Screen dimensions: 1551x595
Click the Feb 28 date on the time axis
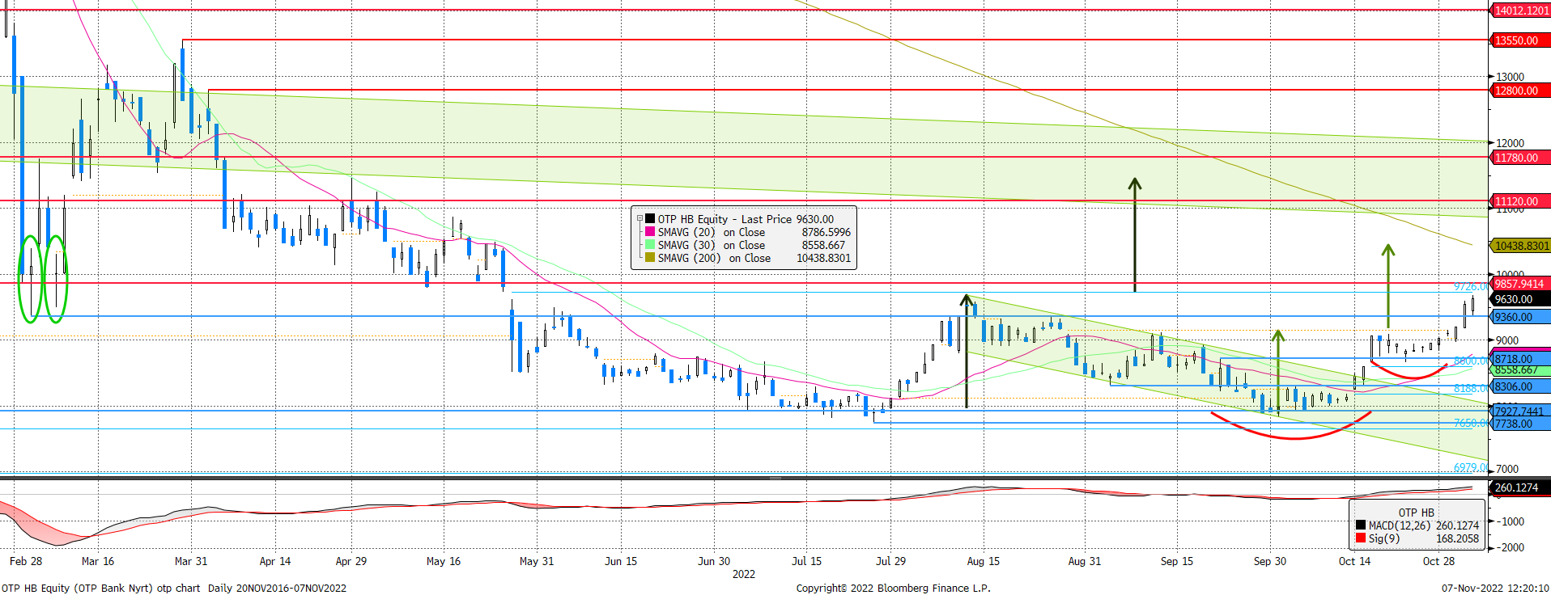pos(26,561)
